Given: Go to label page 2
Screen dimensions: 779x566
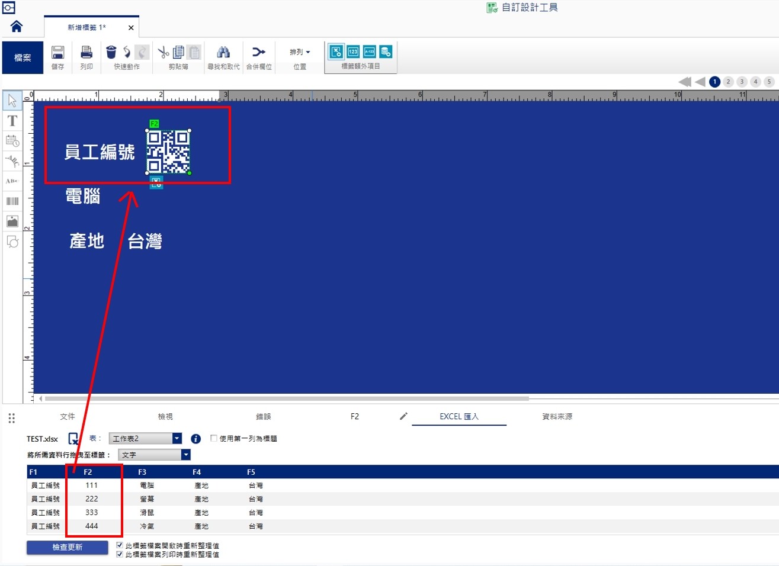Looking at the screenshot, I should 729,82.
